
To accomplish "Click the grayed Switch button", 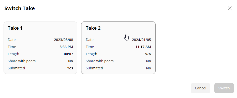I will click(x=224, y=88).
